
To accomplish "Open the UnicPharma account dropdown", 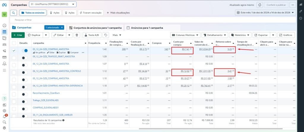I will pos(53,4).
